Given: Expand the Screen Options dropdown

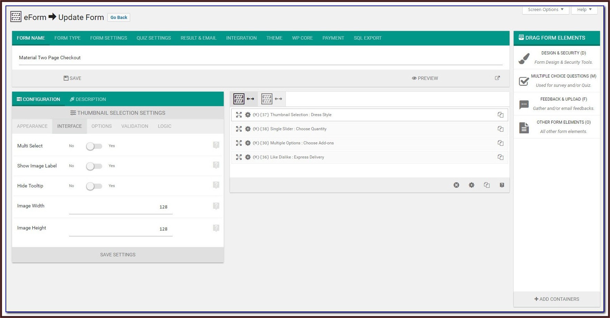Looking at the screenshot, I should click(545, 10).
